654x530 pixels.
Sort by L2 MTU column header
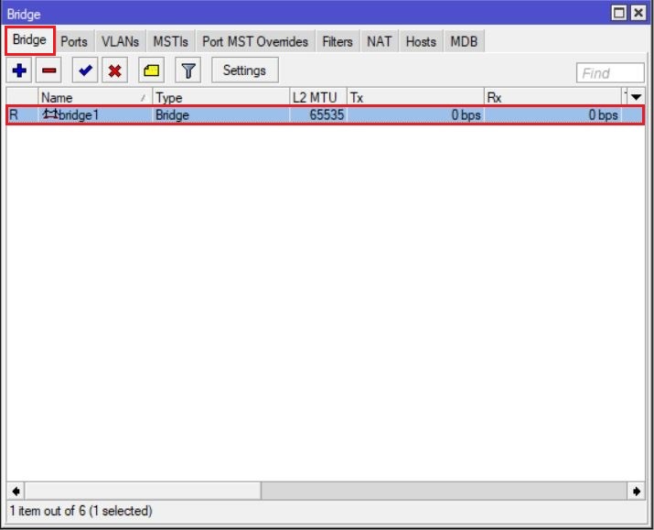pyautogui.click(x=318, y=98)
